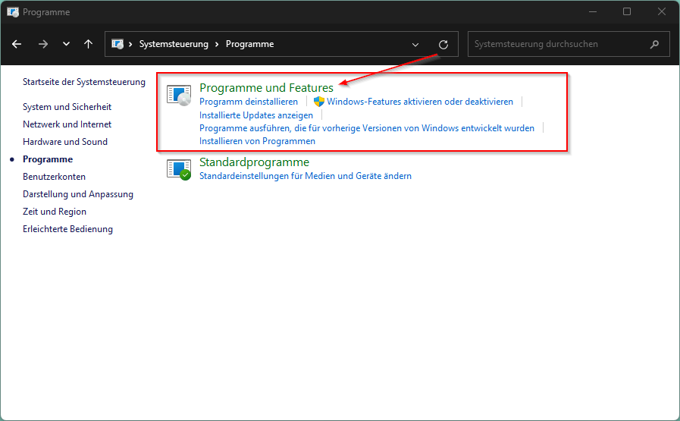Open Netzwerk und Internet category
Image resolution: width=680 pixels, height=421 pixels.
click(x=67, y=124)
